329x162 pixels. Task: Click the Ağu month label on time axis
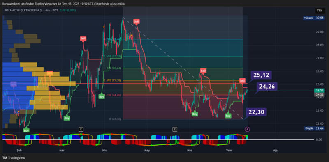(x=275, y=150)
